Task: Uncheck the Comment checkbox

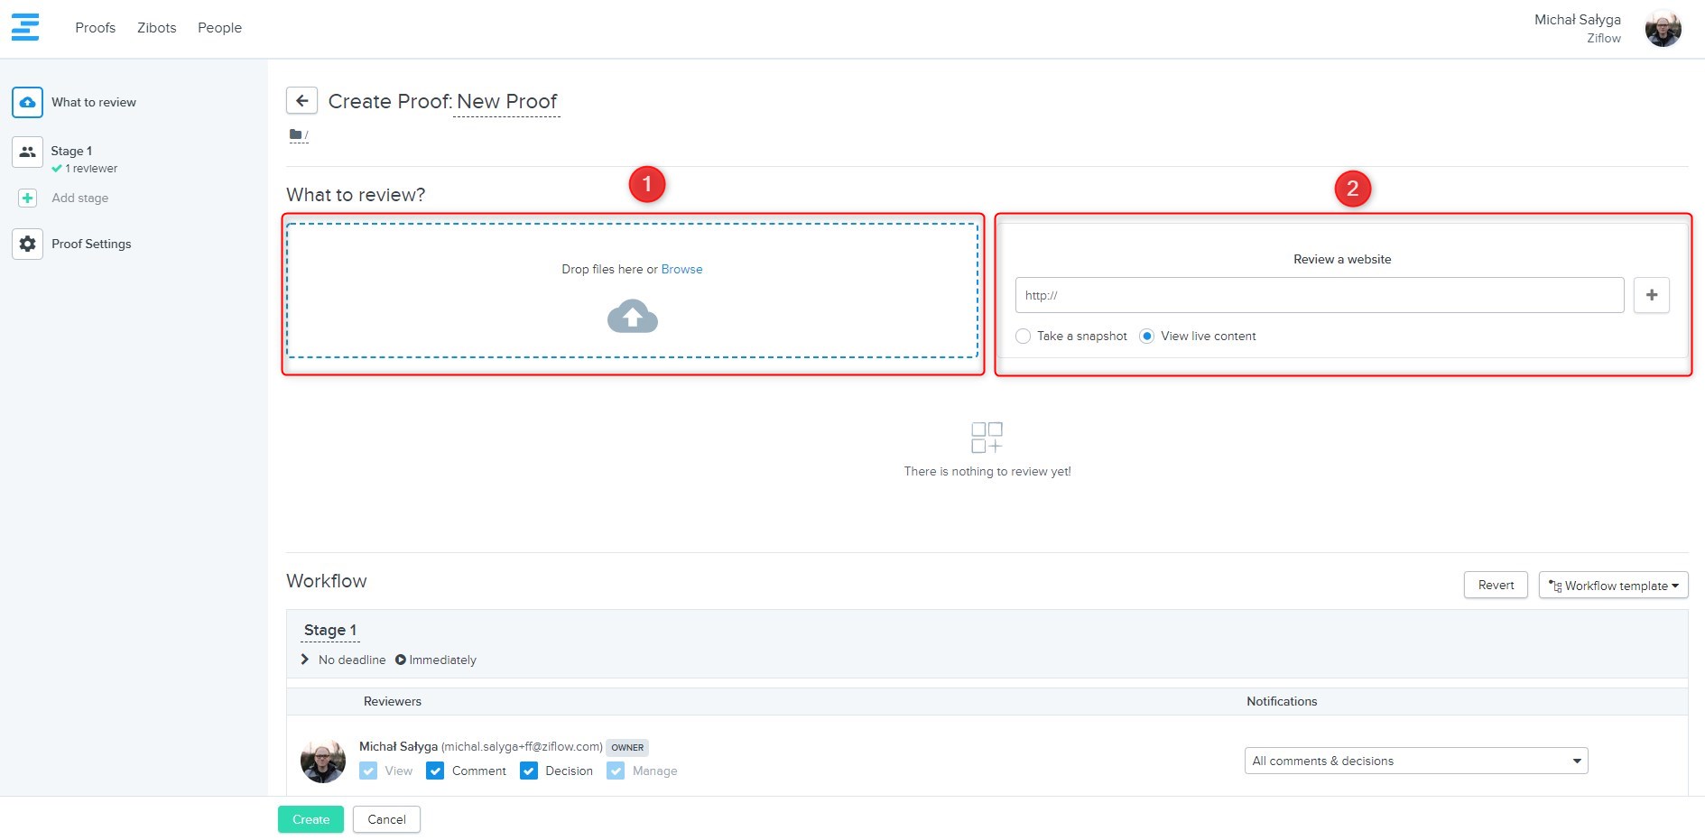Action: coord(435,771)
